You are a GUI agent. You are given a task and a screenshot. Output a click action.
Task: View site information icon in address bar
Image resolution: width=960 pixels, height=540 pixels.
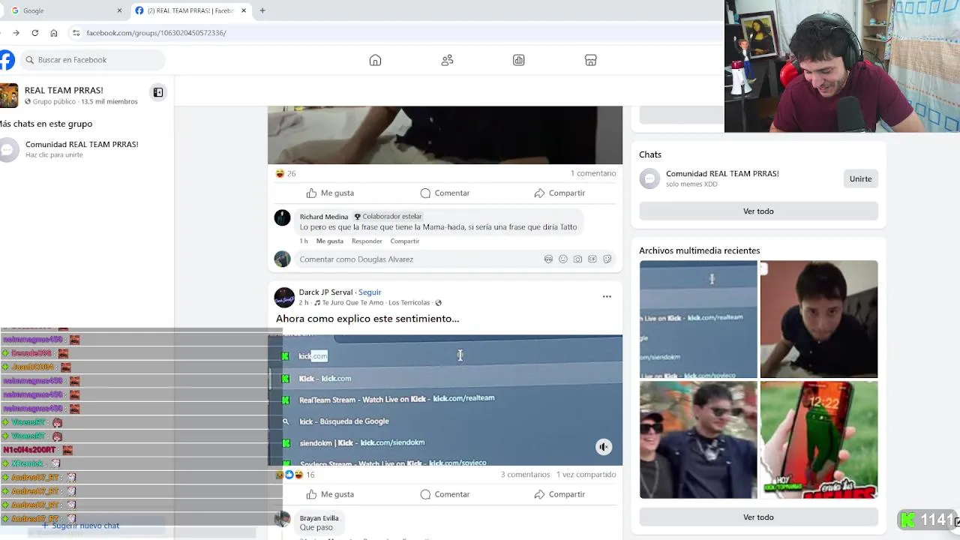[x=76, y=33]
